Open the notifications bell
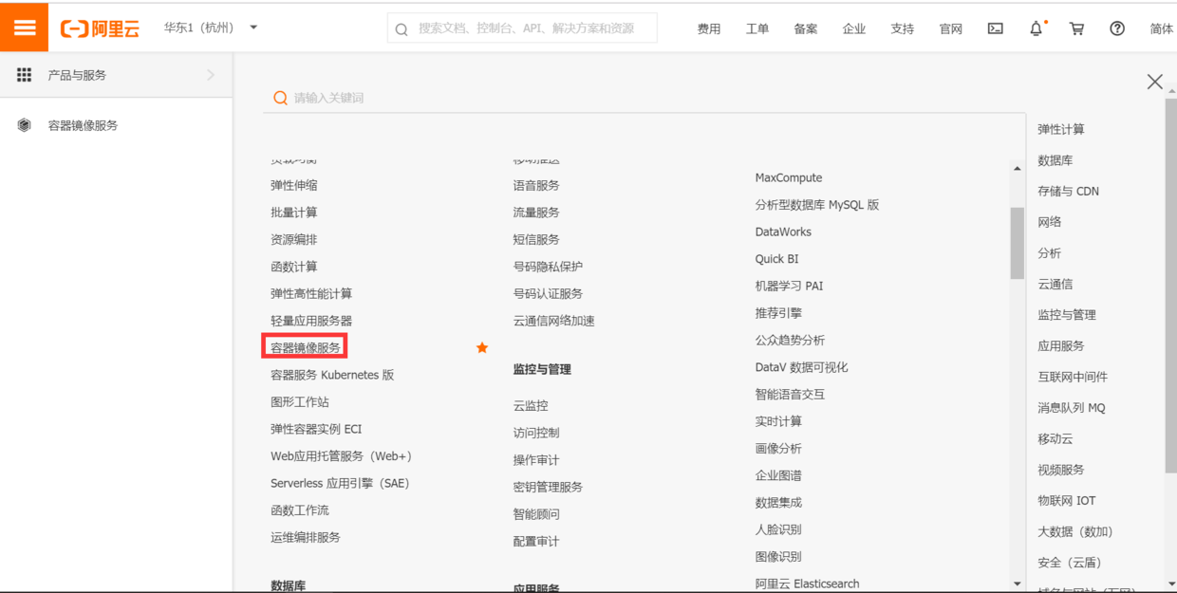The image size is (1177, 593). (x=1036, y=28)
